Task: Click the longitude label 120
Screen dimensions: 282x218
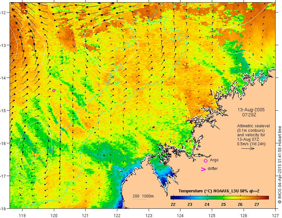Action: click(54, 216)
